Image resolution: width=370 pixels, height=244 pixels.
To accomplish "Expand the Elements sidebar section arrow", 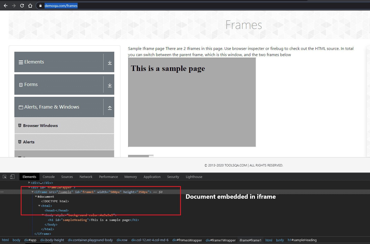I will [110, 63].
